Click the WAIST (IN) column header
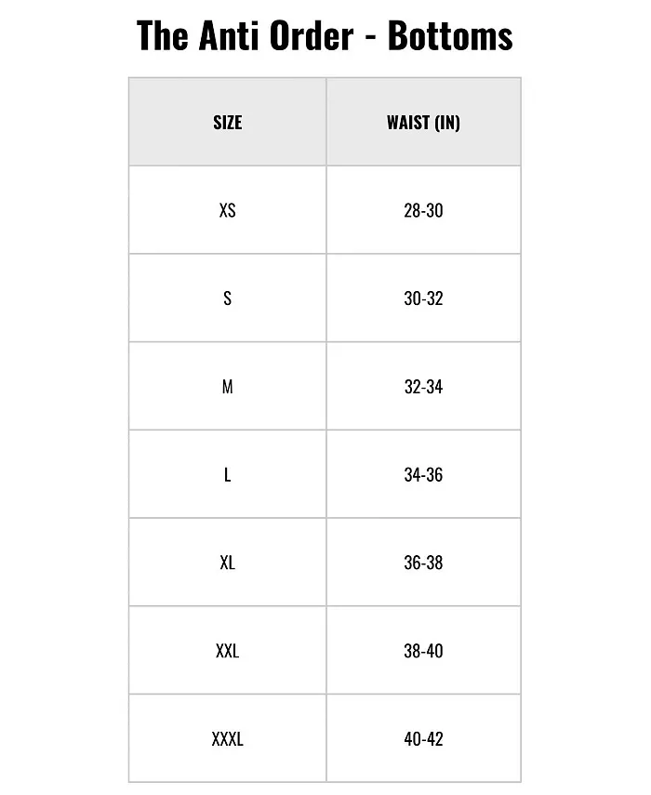 pyautogui.click(x=423, y=123)
